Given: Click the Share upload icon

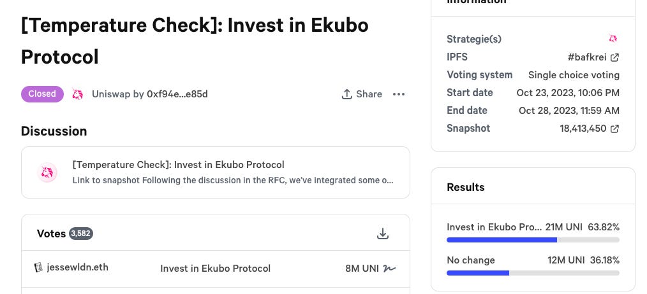Looking at the screenshot, I should (346, 94).
